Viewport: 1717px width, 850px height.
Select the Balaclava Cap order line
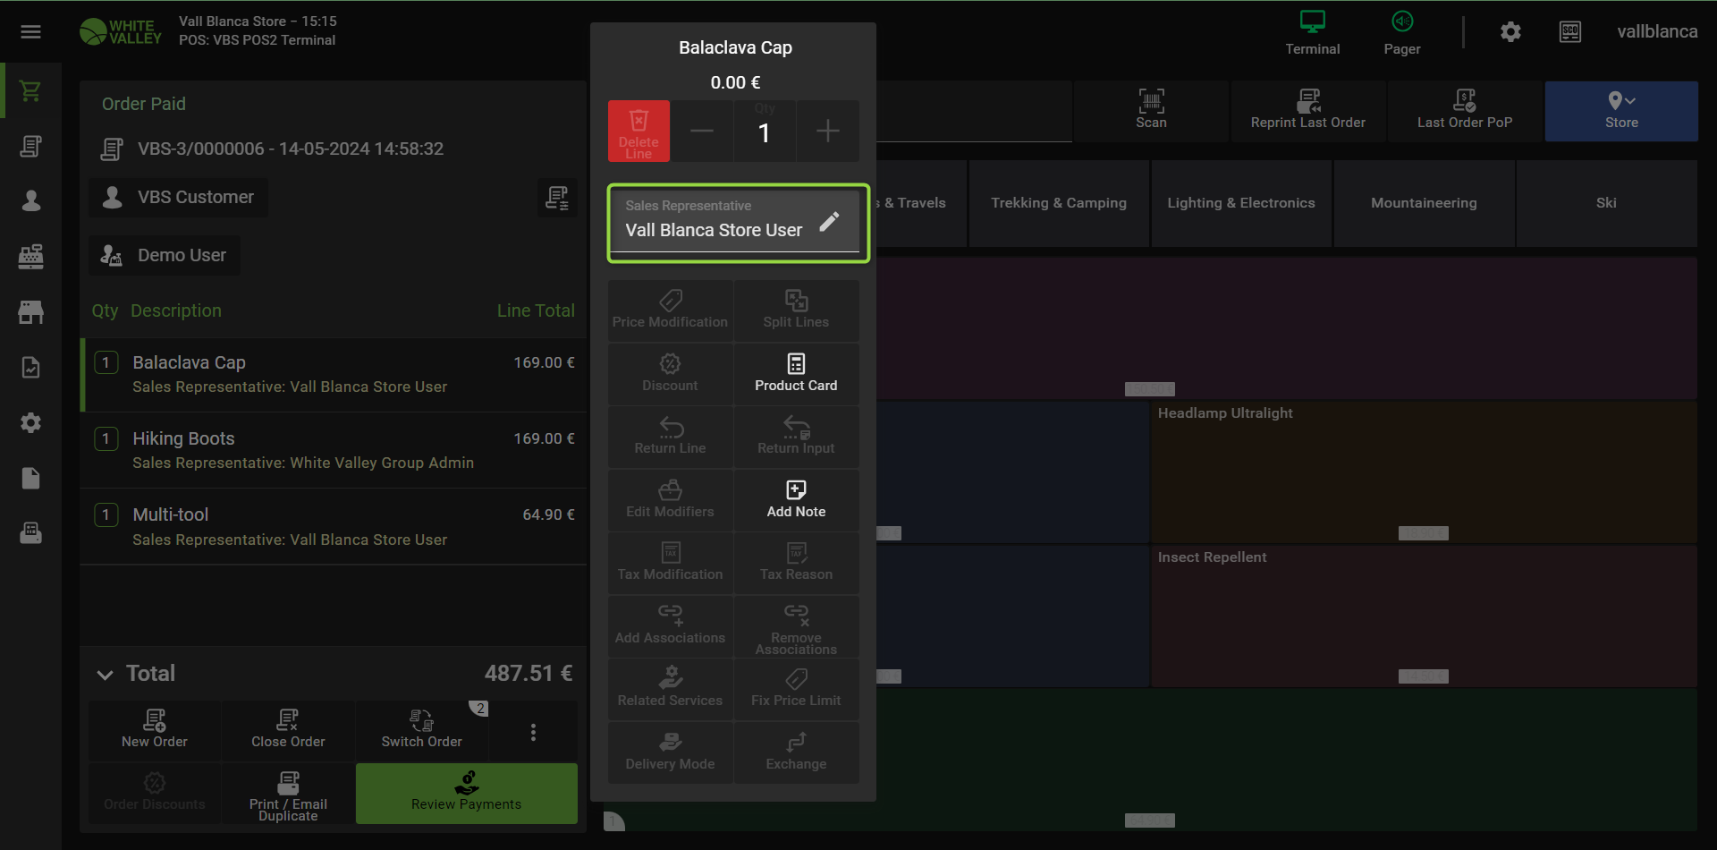point(334,374)
